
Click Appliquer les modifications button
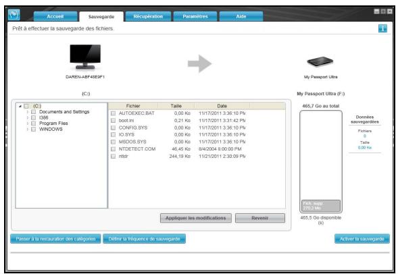point(196,218)
